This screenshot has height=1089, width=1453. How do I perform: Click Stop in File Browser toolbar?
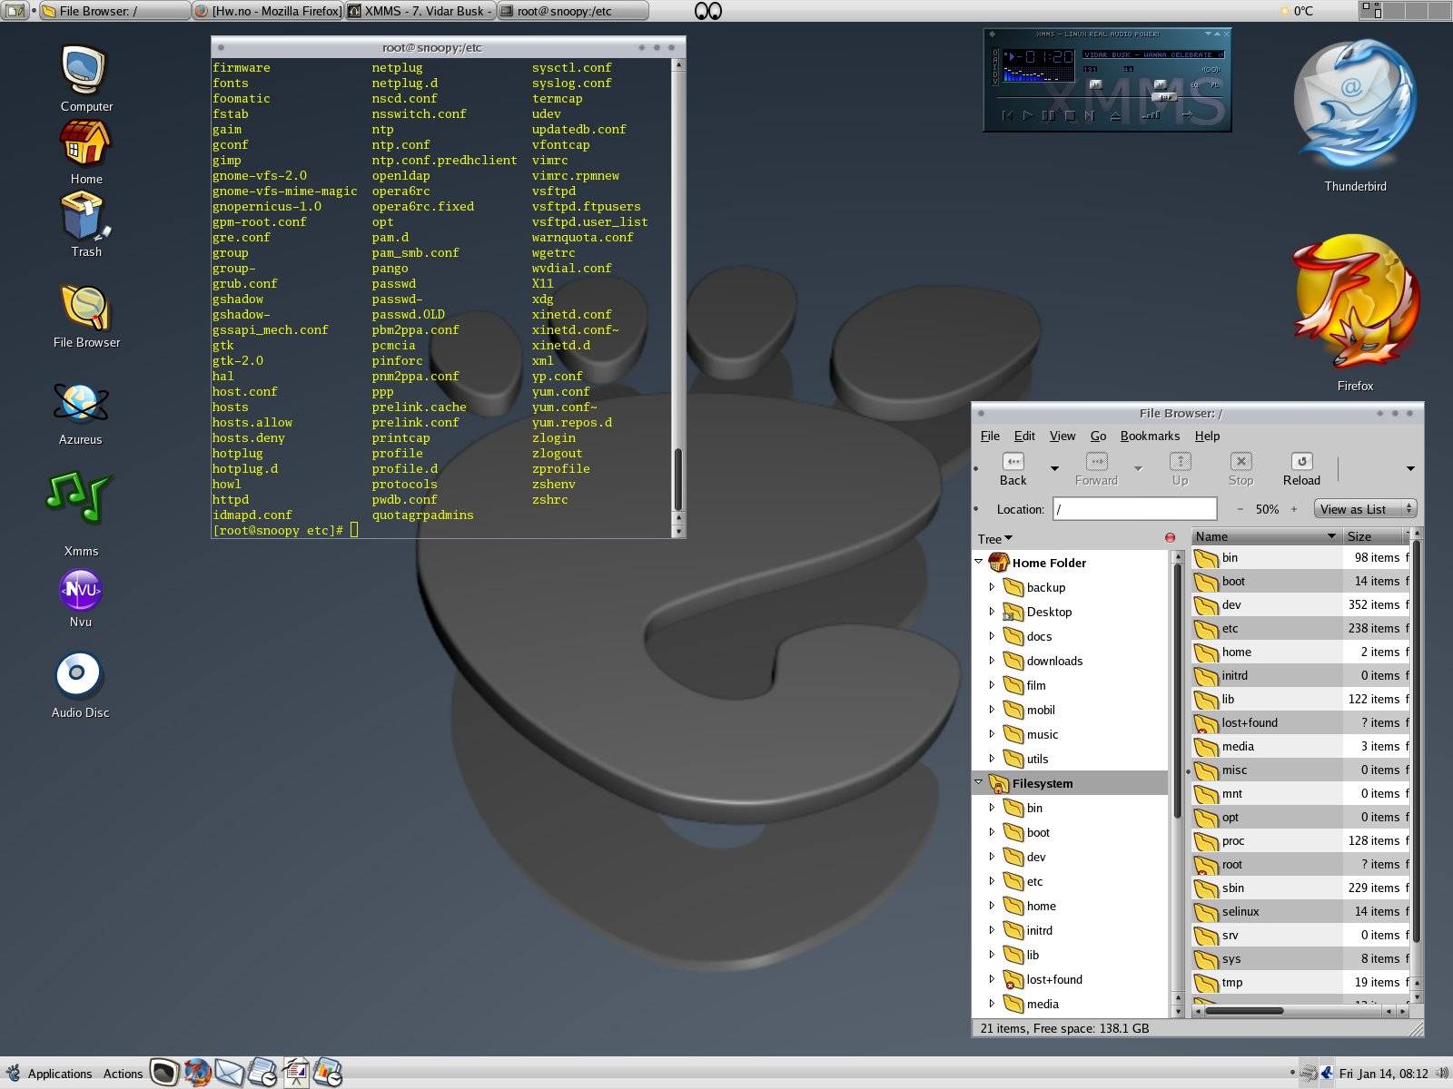(1240, 469)
